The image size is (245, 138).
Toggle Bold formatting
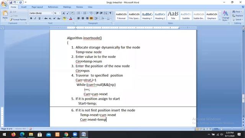[31, 18]
